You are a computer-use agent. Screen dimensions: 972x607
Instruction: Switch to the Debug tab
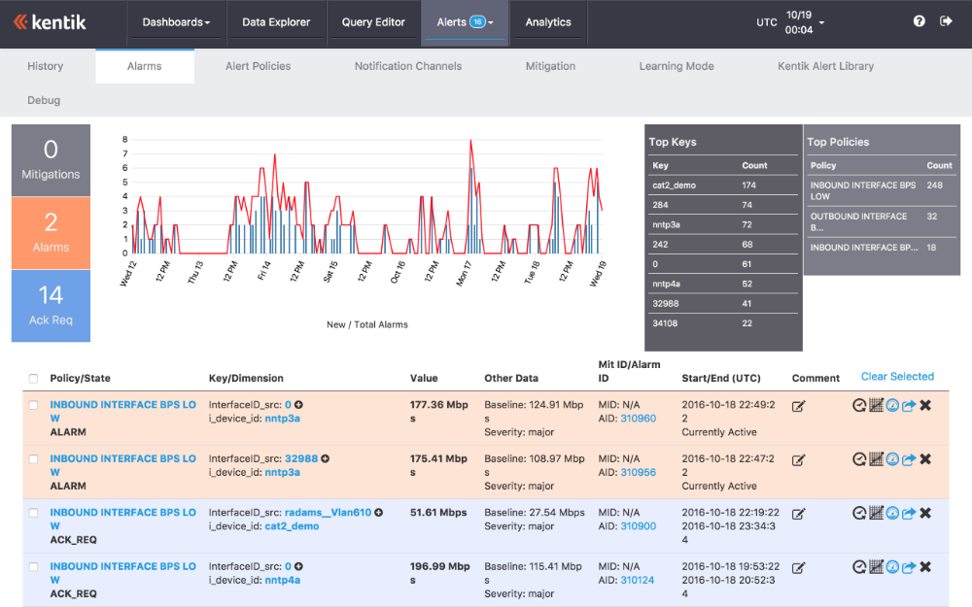point(44,100)
